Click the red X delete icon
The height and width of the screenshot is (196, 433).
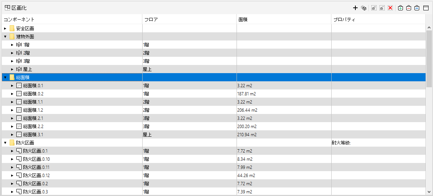(x=390, y=8)
